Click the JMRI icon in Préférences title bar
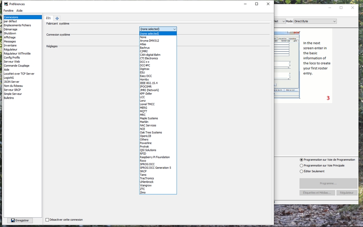 pyautogui.click(x=6, y=4)
